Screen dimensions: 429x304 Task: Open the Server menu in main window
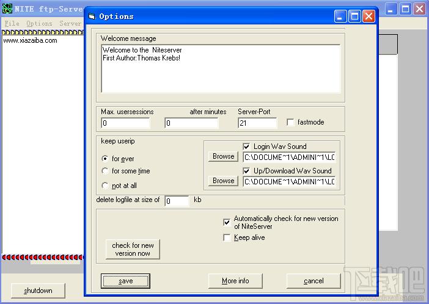coord(70,24)
